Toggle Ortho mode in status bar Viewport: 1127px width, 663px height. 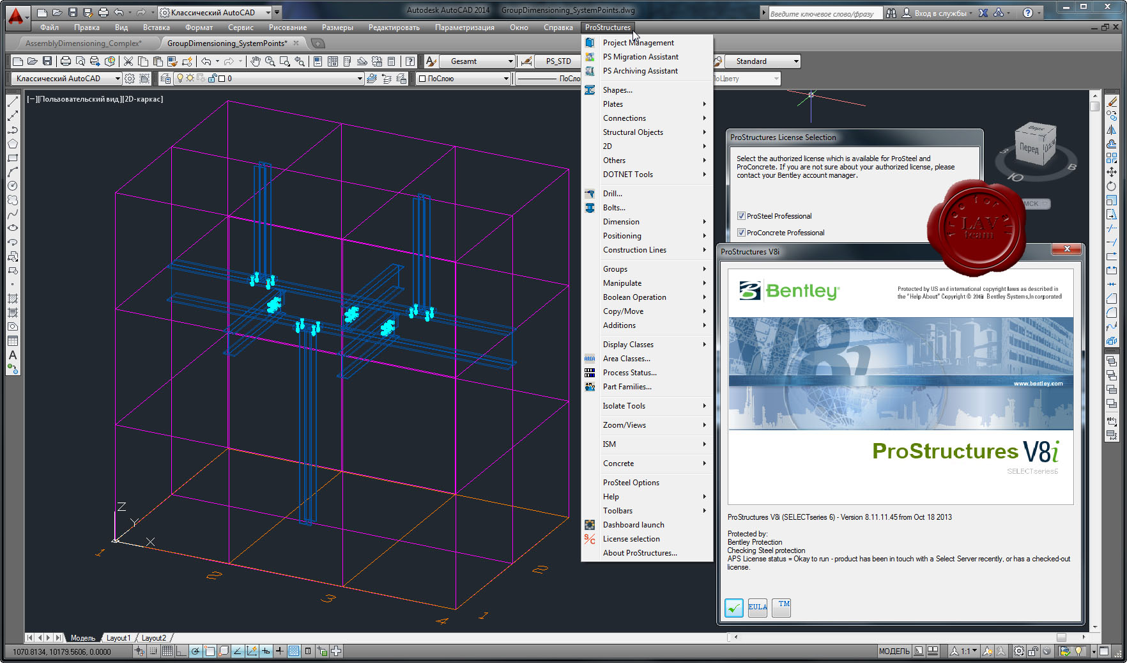coord(181,651)
